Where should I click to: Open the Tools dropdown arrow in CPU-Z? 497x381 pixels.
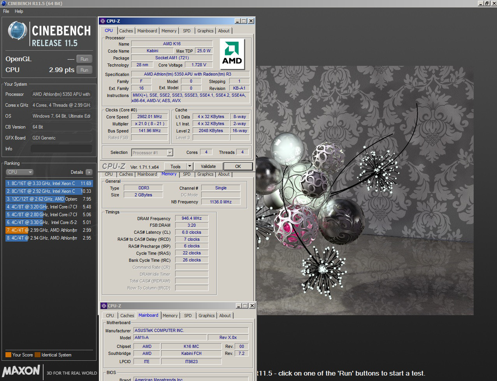pos(190,166)
